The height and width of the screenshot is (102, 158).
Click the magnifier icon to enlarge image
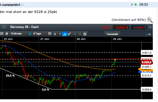click(x=150, y=20)
